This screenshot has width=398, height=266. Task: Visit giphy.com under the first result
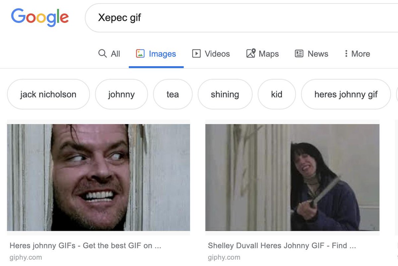pos(26,257)
